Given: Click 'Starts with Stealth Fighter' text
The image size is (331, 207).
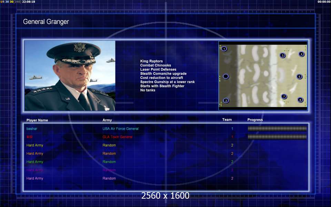Looking at the screenshot, I should [162, 86].
